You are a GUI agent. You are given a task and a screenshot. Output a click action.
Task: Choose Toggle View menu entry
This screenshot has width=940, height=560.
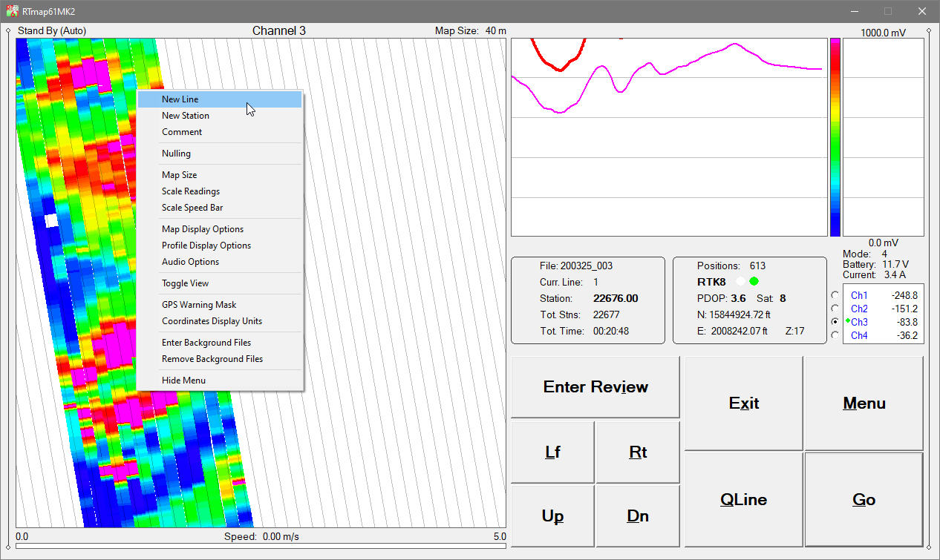click(x=220, y=283)
